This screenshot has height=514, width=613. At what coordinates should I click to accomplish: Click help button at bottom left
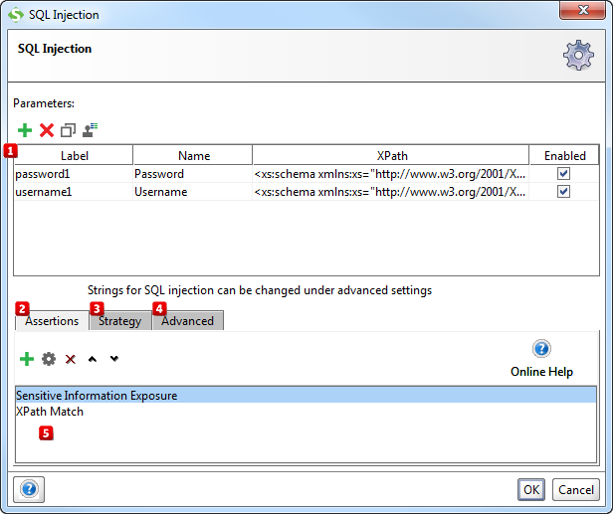[x=29, y=489]
